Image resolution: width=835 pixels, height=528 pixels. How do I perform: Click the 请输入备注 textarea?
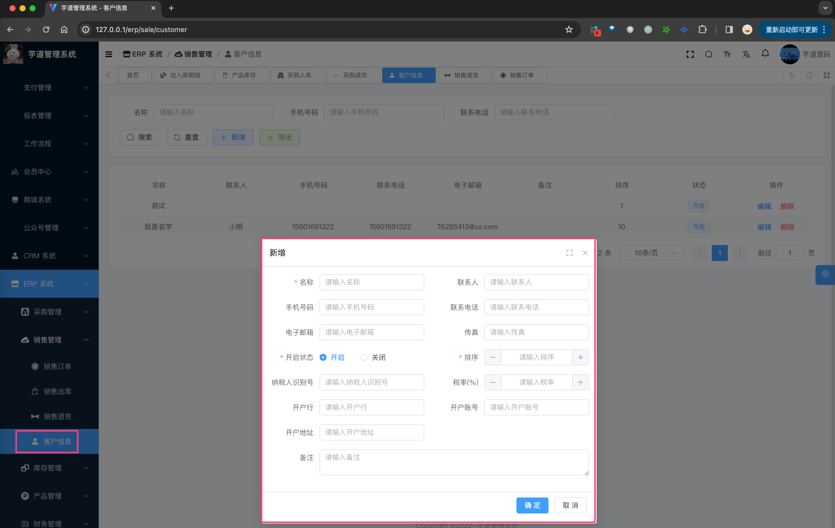coord(454,462)
